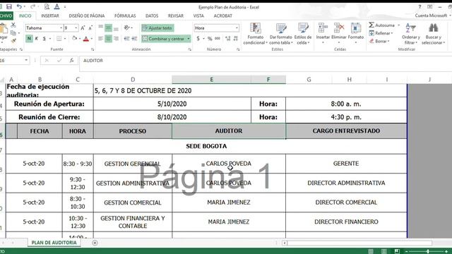Viewport: 452px width, 254px height.
Task: Click the Undo arrow in quick access toolbar
Action: (19, 6)
